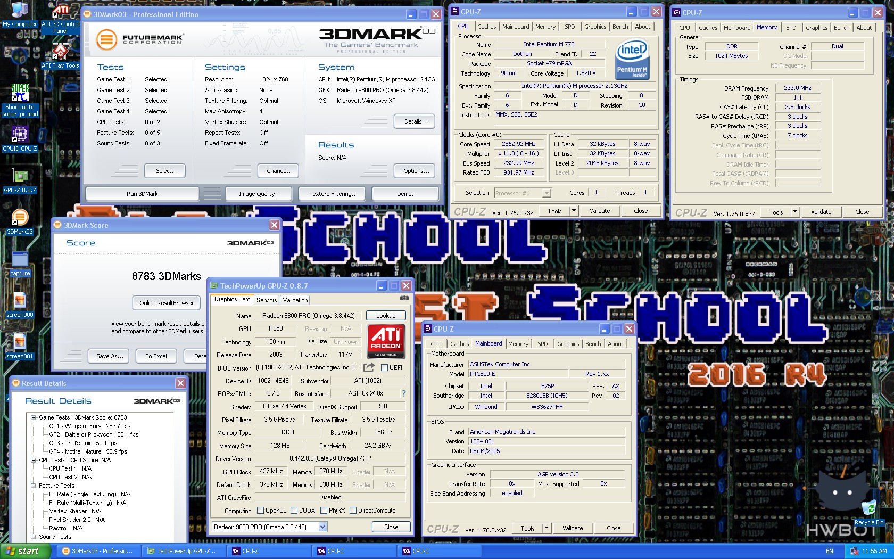
Task: Open Bench tab in Memory CPU-Z window
Action: pyautogui.click(x=841, y=28)
